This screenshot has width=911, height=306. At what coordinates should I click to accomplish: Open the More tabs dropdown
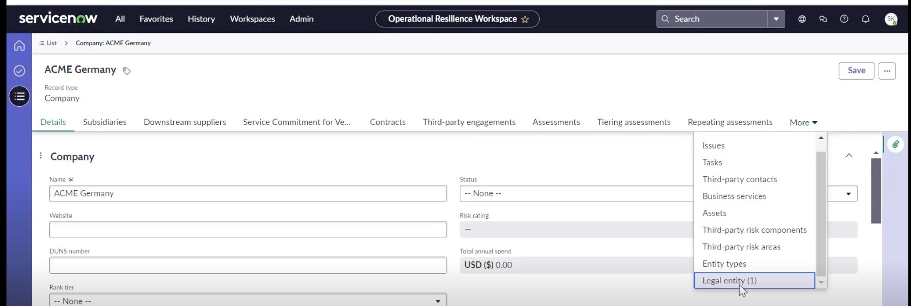pos(803,122)
